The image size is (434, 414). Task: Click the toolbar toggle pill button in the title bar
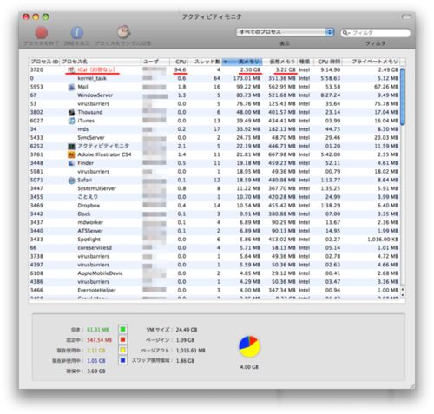point(406,17)
